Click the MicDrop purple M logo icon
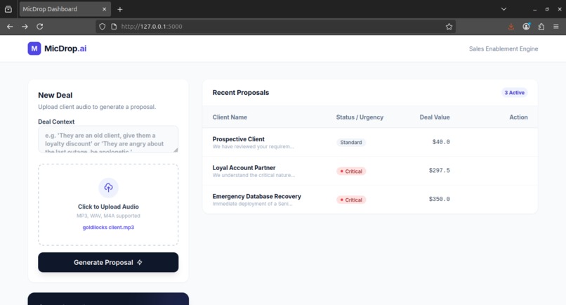The height and width of the screenshot is (305, 566). coord(34,48)
